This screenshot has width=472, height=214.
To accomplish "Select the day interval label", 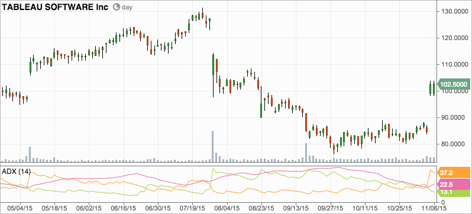I will coord(127,7).
